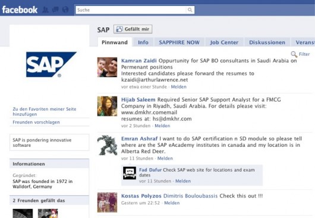Open friend requests icon in header

pos(45,10)
